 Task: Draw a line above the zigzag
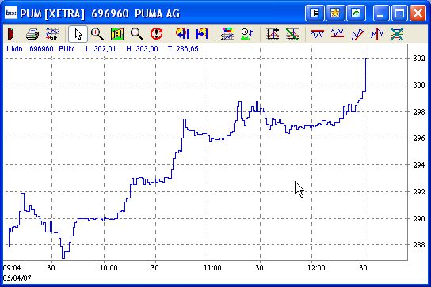318,34
